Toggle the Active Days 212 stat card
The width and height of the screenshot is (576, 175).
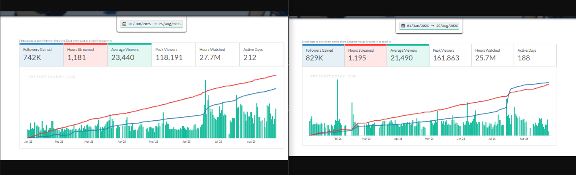[262, 54]
